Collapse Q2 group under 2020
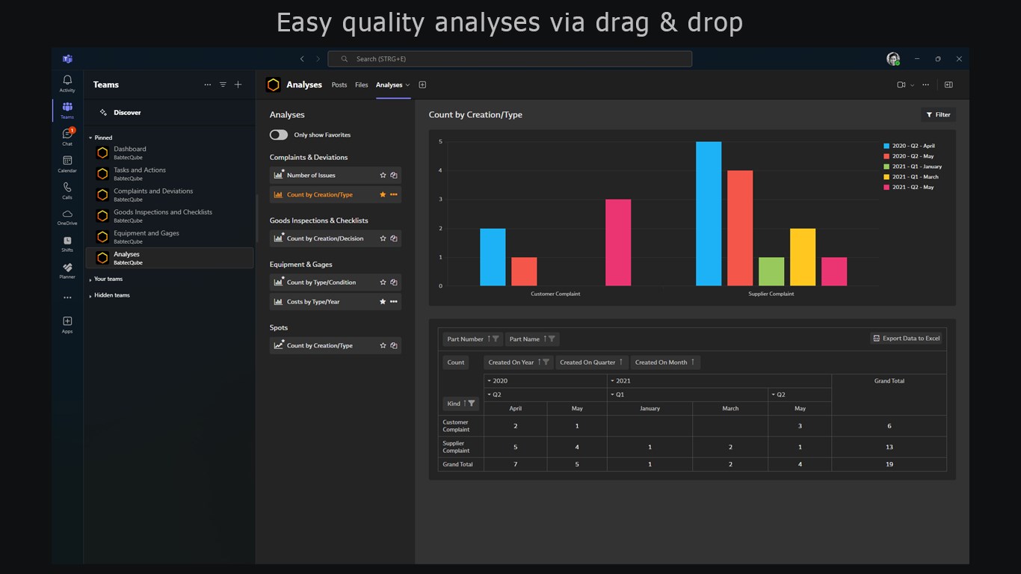 point(490,395)
